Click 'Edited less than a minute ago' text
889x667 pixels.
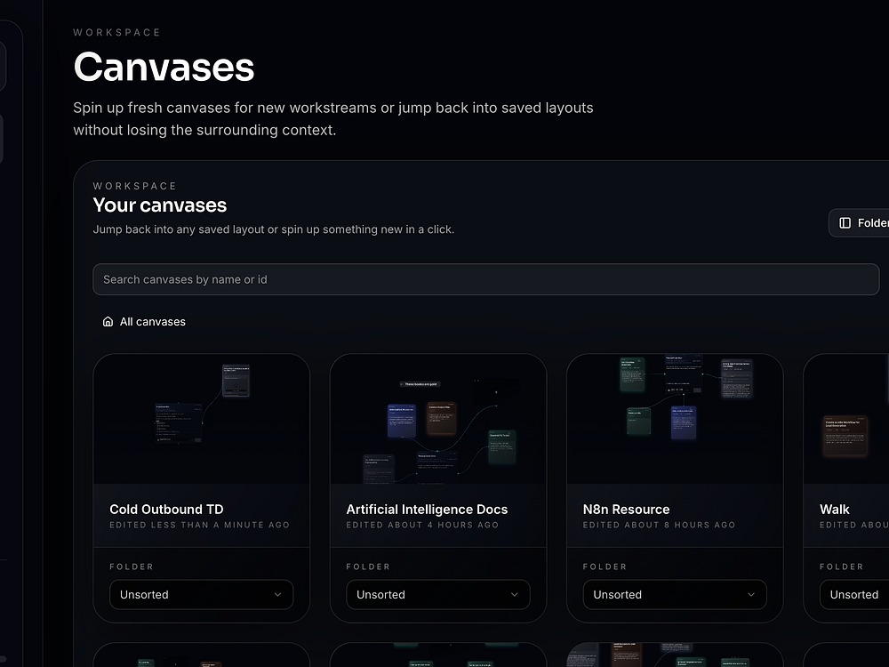pos(199,526)
